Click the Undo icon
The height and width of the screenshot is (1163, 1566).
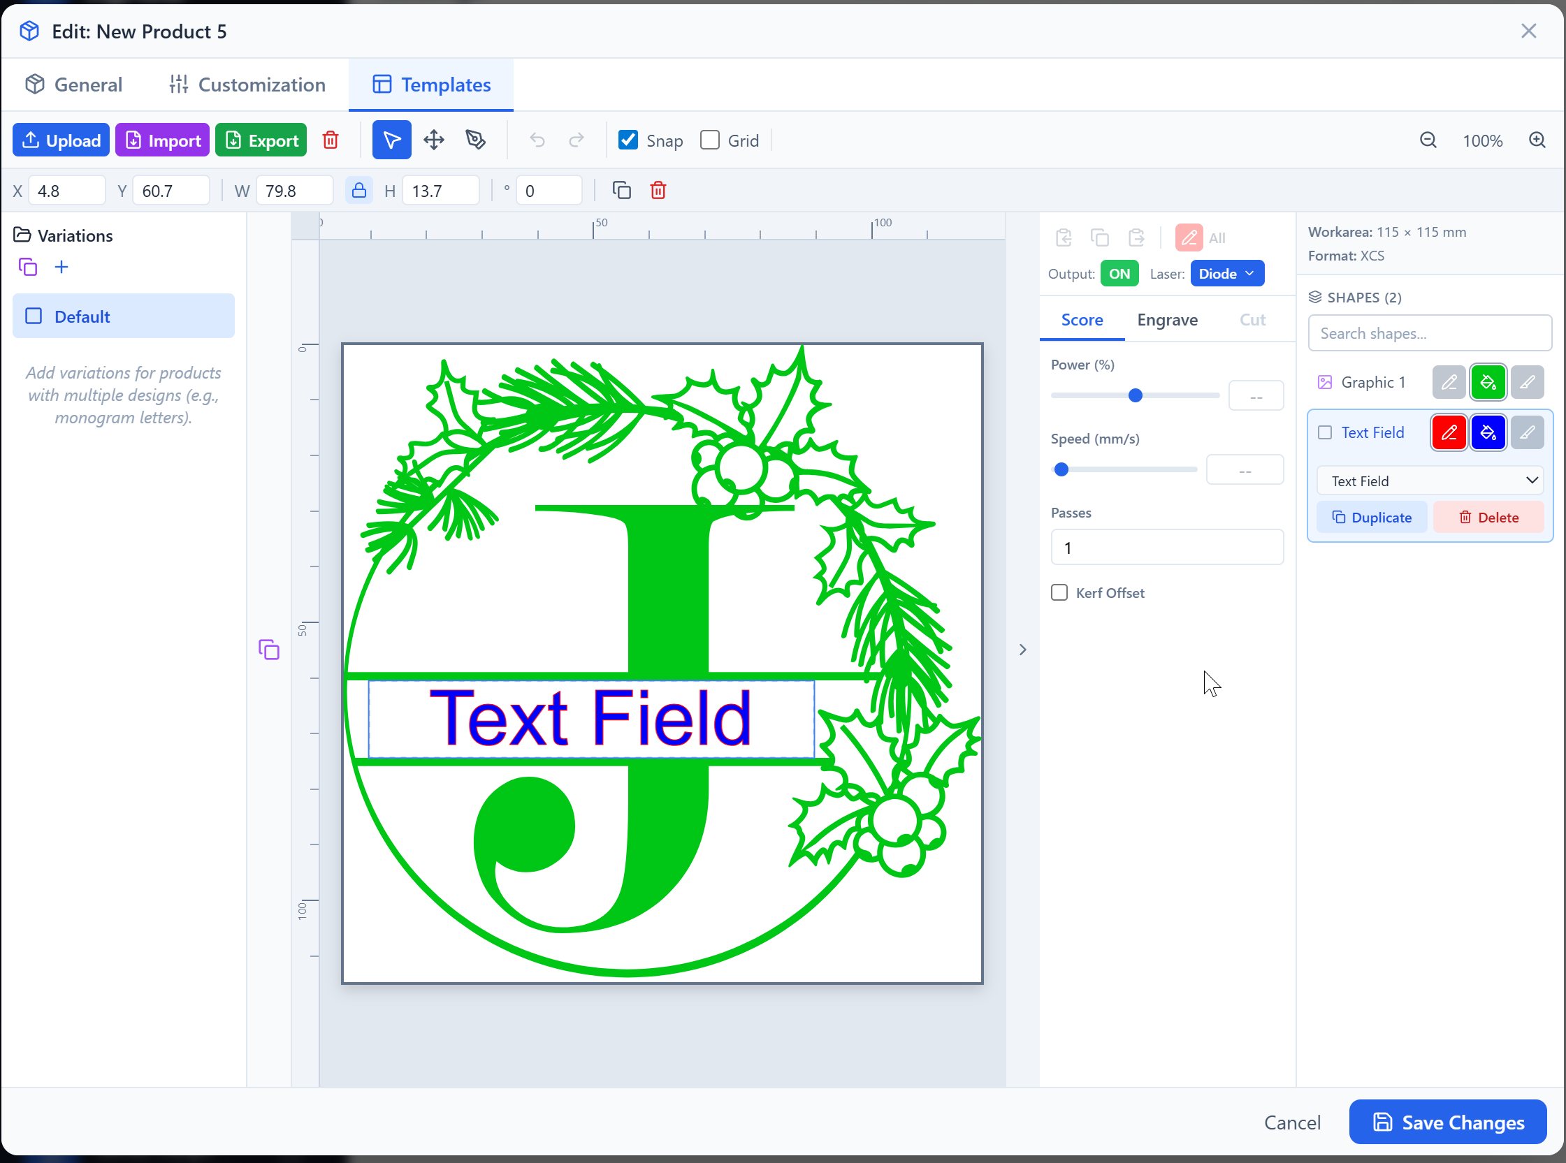pos(537,140)
